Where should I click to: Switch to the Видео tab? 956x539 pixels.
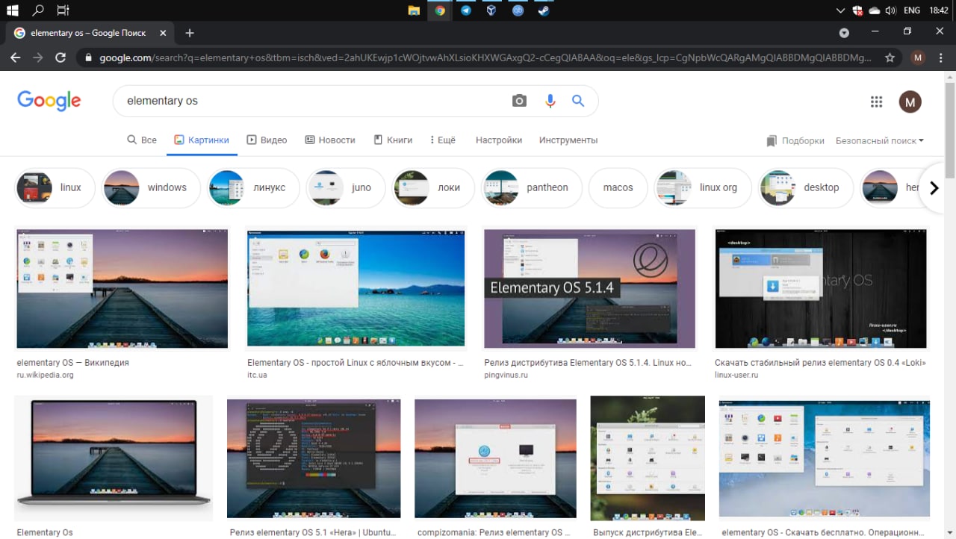click(x=267, y=140)
